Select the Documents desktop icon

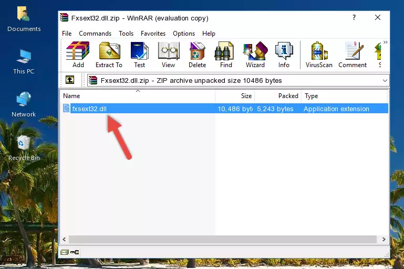(x=24, y=19)
